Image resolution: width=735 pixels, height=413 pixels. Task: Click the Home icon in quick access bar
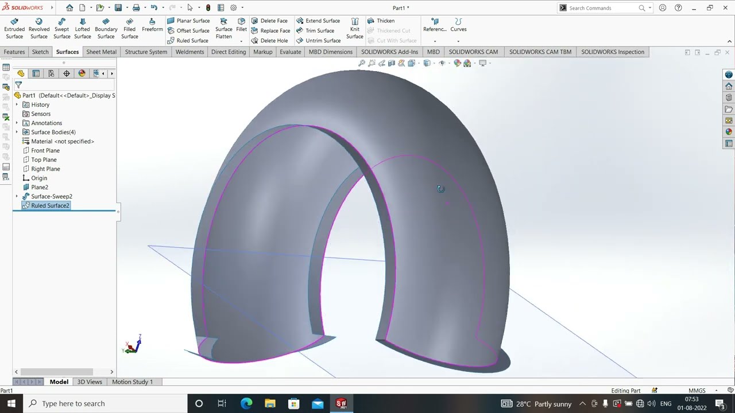click(x=69, y=8)
